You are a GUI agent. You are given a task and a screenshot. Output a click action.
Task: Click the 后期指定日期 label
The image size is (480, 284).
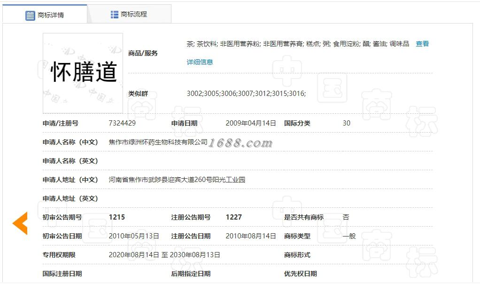coord(191,274)
